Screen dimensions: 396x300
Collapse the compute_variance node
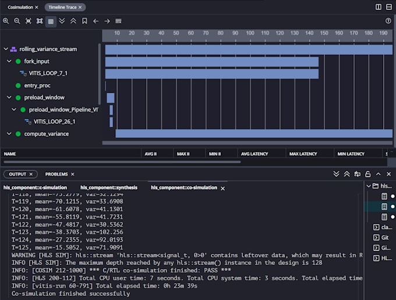pyautogui.click(x=9, y=134)
